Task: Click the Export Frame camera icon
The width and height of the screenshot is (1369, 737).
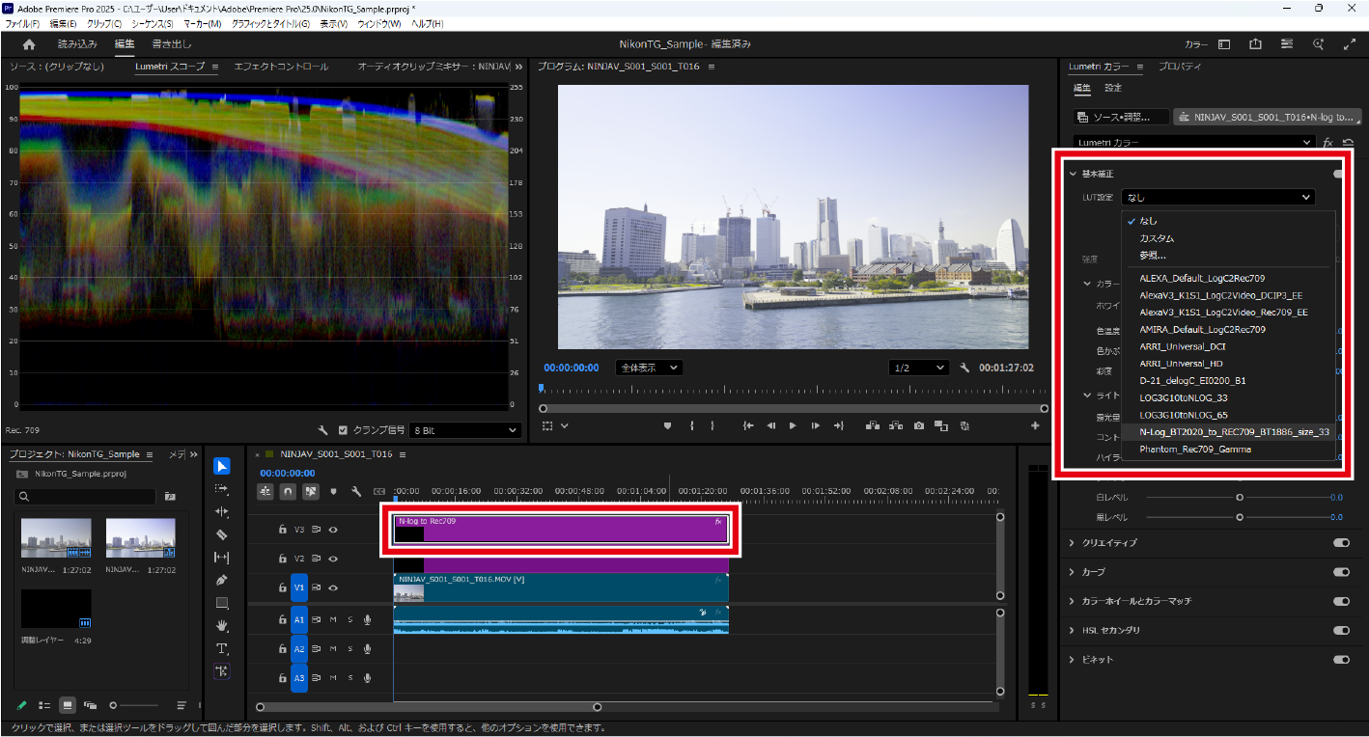Action: pos(918,425)
